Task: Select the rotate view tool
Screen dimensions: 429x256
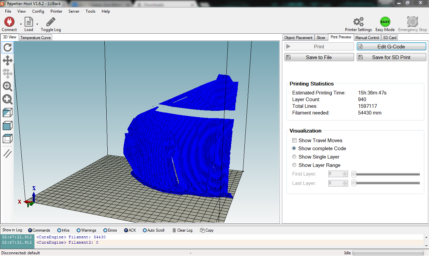Action: (x=8, y=47)
